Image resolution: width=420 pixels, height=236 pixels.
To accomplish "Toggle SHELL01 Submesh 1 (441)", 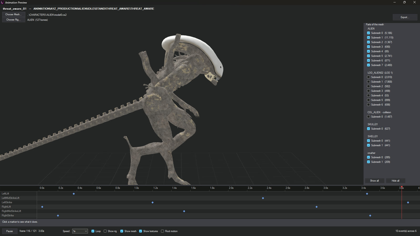I will [369, 145].
